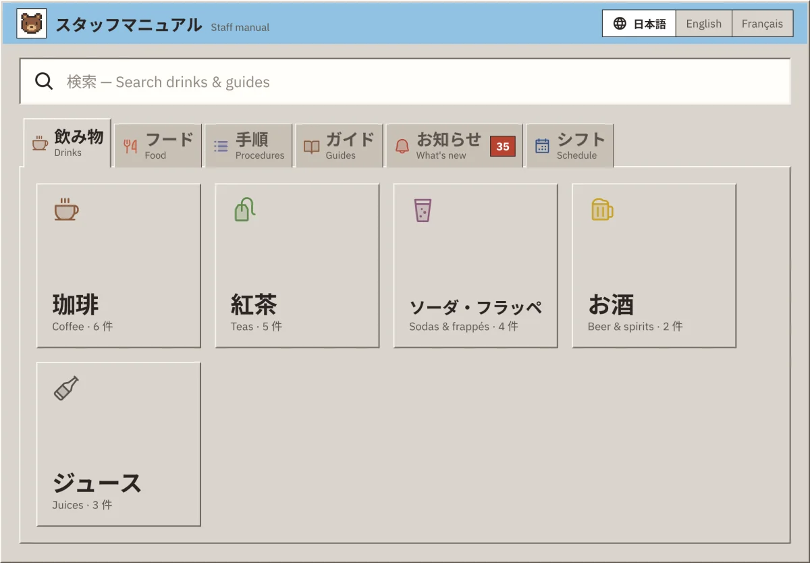Open the 珈琲 Coffee category card
This screenshot has height=563, width=810.
[119, 266]
